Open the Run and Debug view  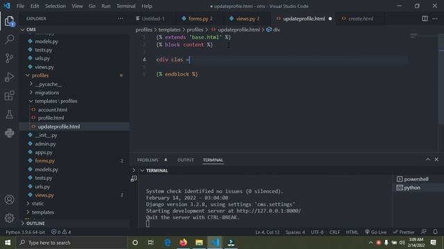pos(9,77)
